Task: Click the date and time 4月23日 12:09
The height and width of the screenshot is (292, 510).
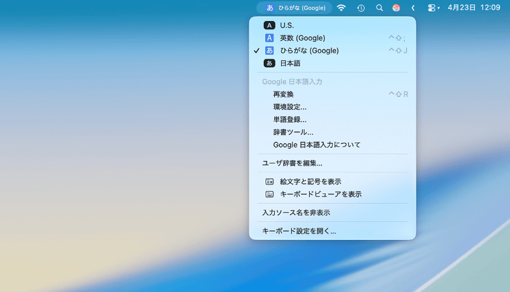Action: [474, 8]
